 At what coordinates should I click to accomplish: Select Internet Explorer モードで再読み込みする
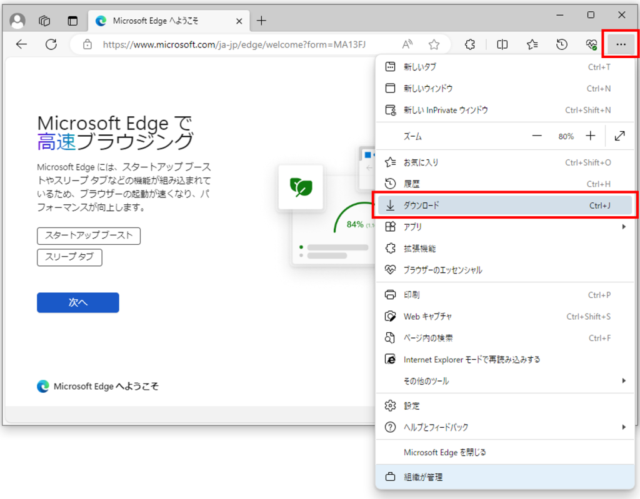click(504, 360)
